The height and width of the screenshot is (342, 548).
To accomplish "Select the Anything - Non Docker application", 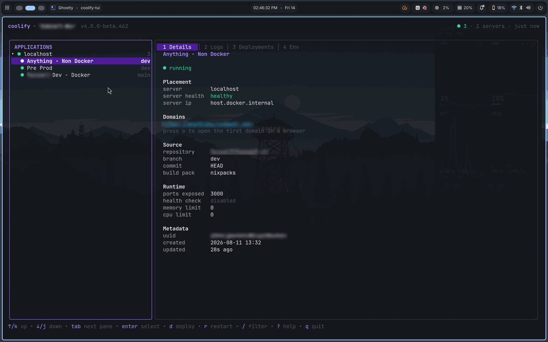I will pyautogui.click(x=81, y=61).
